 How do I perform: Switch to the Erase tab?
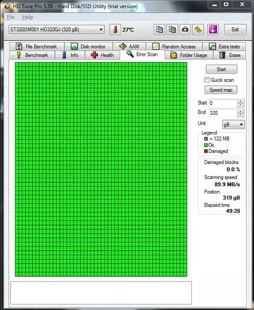tap(230, 55)
